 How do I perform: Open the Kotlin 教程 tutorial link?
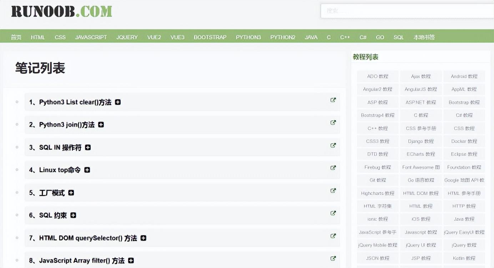(464, 258)
